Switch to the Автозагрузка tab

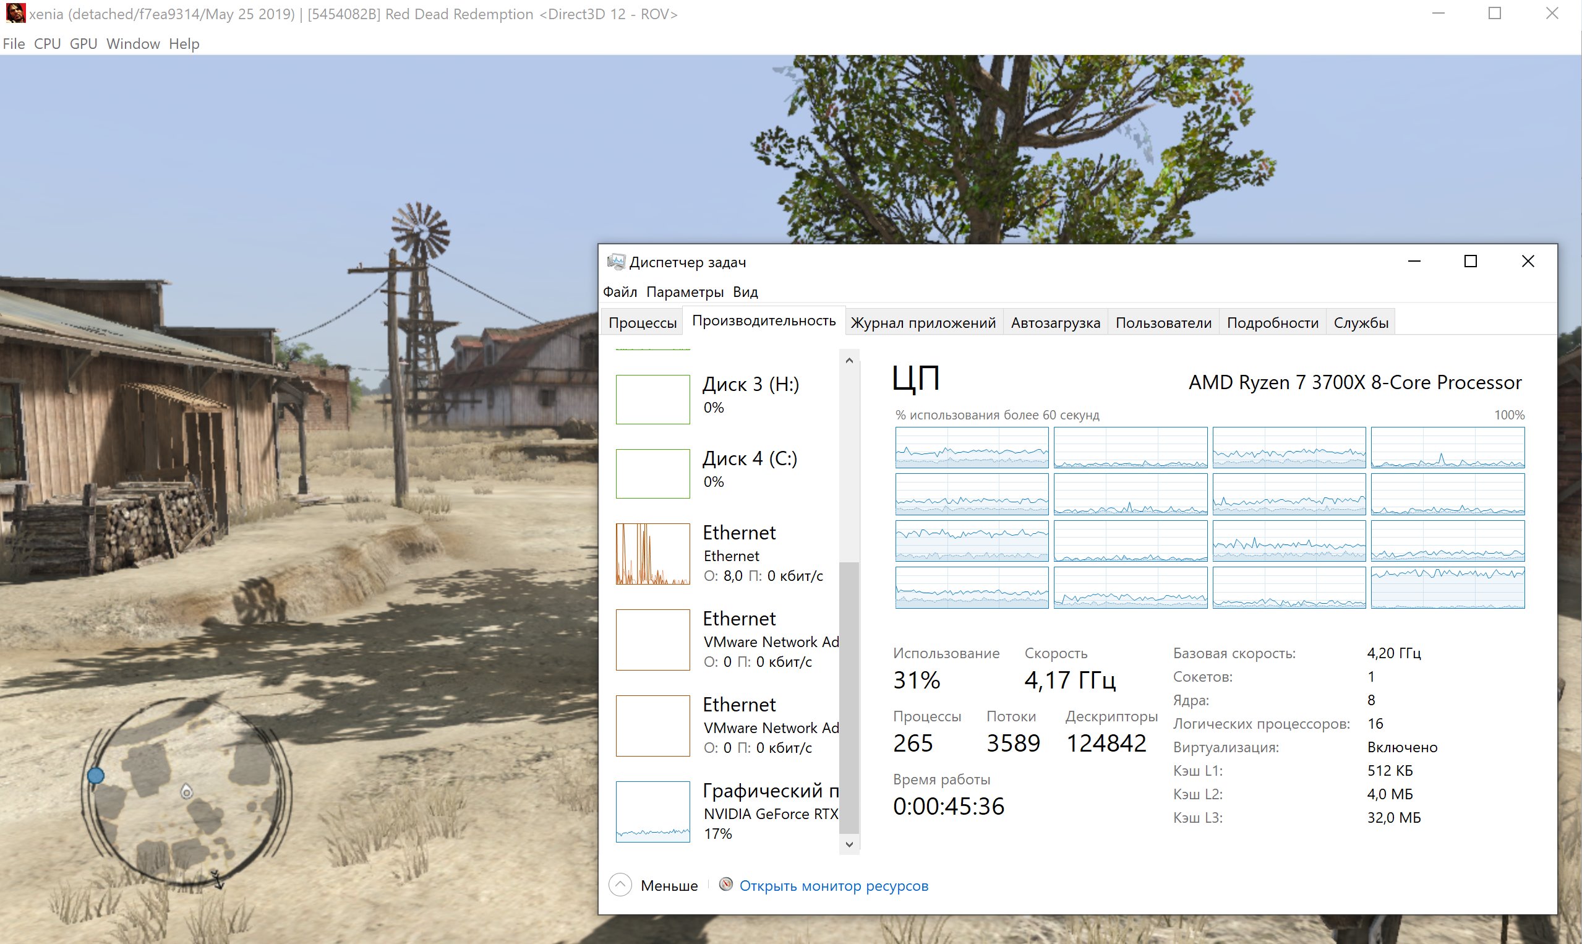1056,322
